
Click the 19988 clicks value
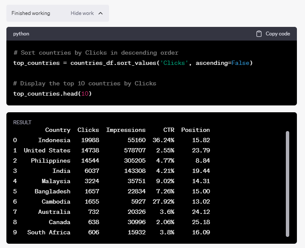pos(90,140)
